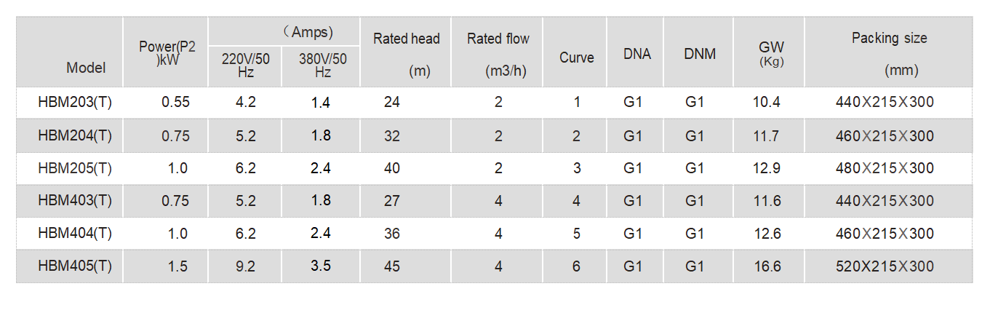The width and height of the screenshot is (998, 313).
Task: Select the 45 rated head cell
Action: click(392, 266)
